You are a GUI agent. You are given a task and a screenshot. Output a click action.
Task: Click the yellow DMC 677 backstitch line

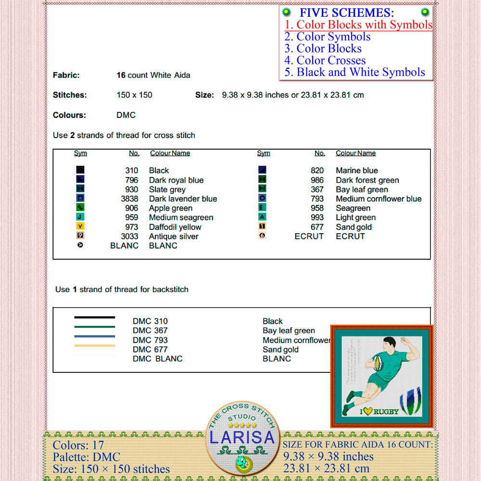(94, 346)
